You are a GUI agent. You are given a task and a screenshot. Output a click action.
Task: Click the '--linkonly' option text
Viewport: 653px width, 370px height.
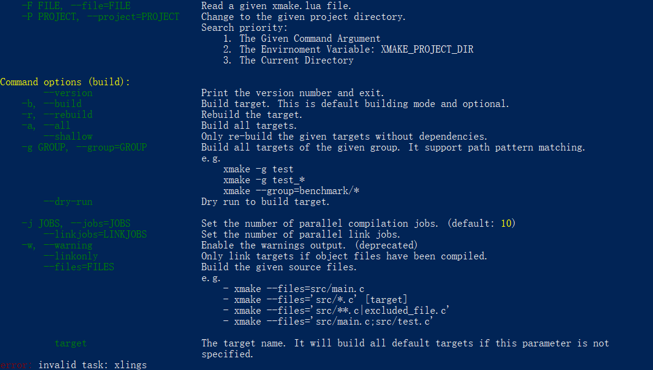click(x=71, y=256)
